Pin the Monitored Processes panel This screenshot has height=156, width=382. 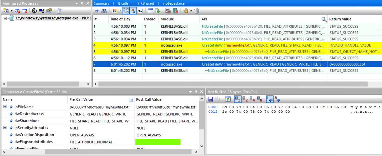point(82,4)
